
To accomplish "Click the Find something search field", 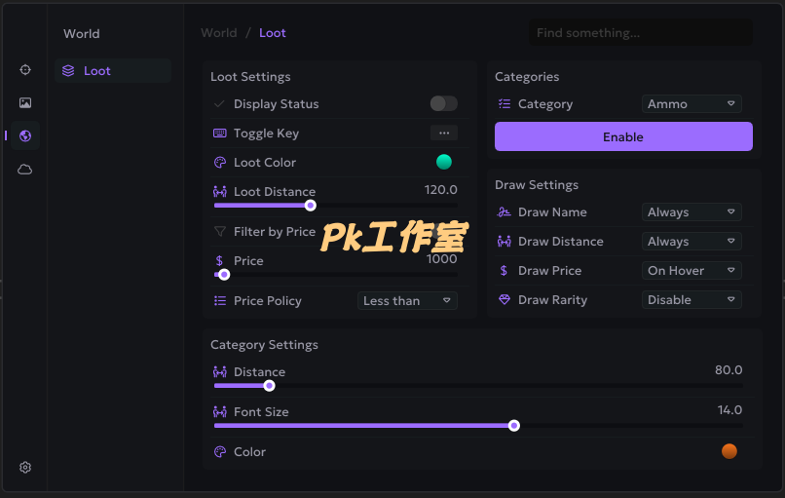I will click(x=640, y=33).
